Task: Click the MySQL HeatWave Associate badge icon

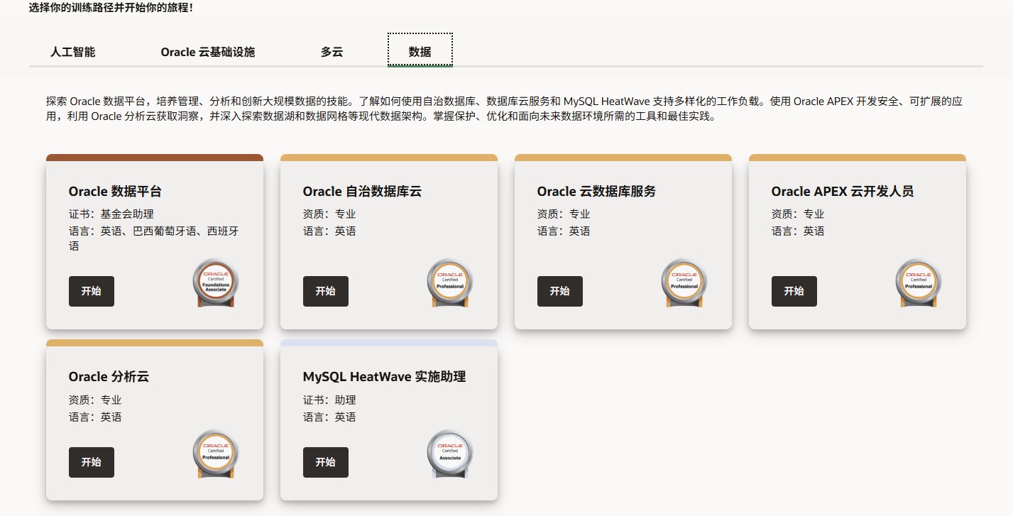Action: click(x=450, y=454)
